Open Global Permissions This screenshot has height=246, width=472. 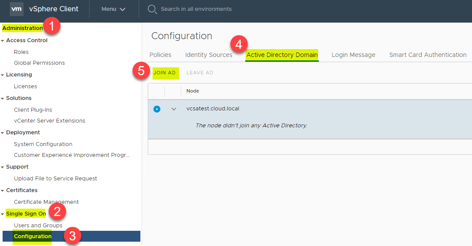(x=39, y=63)
